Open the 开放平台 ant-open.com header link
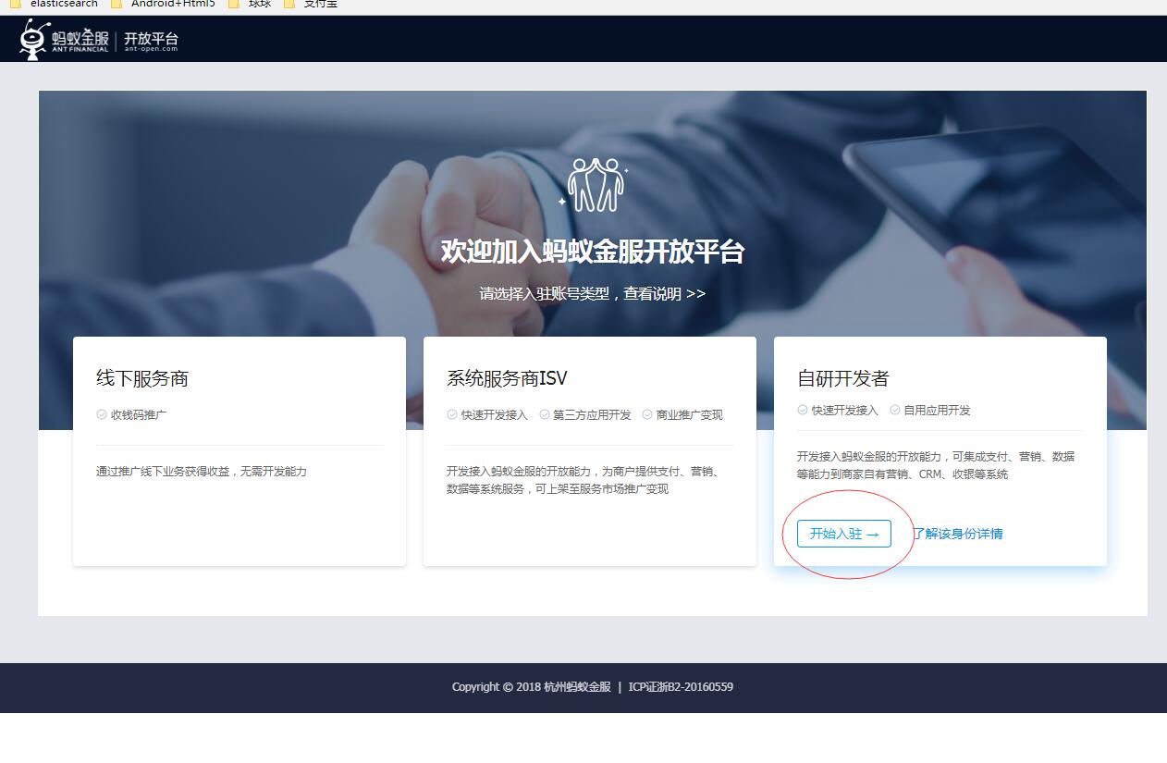Image resolution: width=1167 pixels, height=763 pixels. pyautogui.click(x=151, y=40)
